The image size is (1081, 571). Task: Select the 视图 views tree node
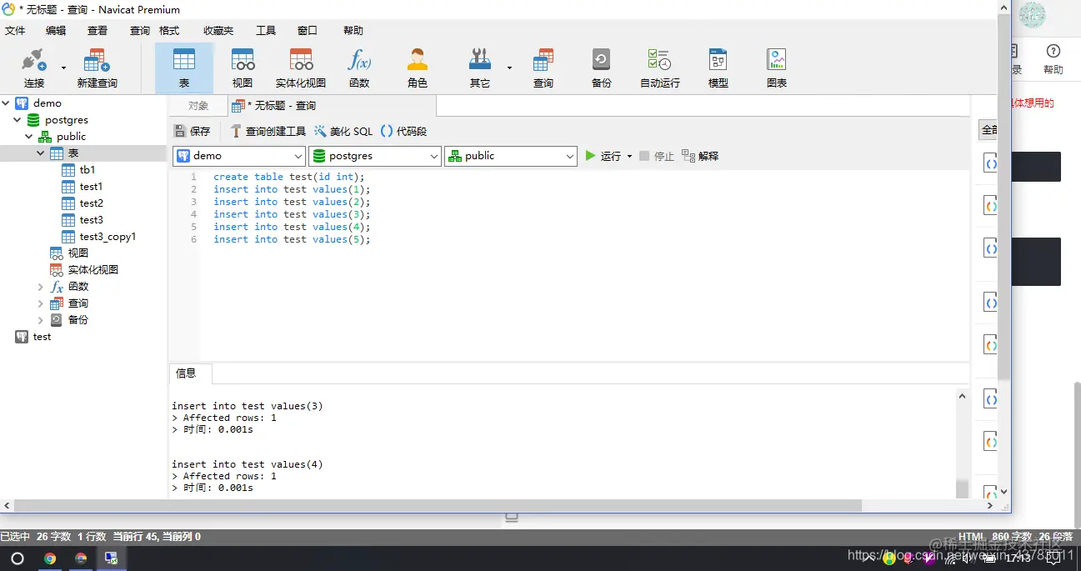click(78, 253)
